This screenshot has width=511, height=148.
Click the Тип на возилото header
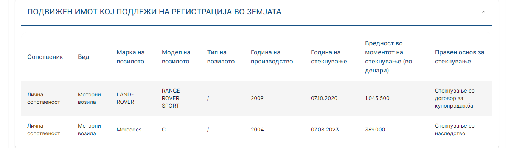coord(221,57)
